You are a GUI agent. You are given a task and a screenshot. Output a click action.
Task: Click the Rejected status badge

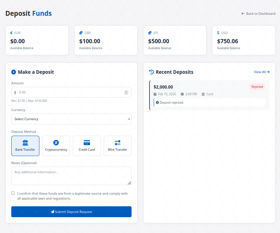[x=257, y=87]
